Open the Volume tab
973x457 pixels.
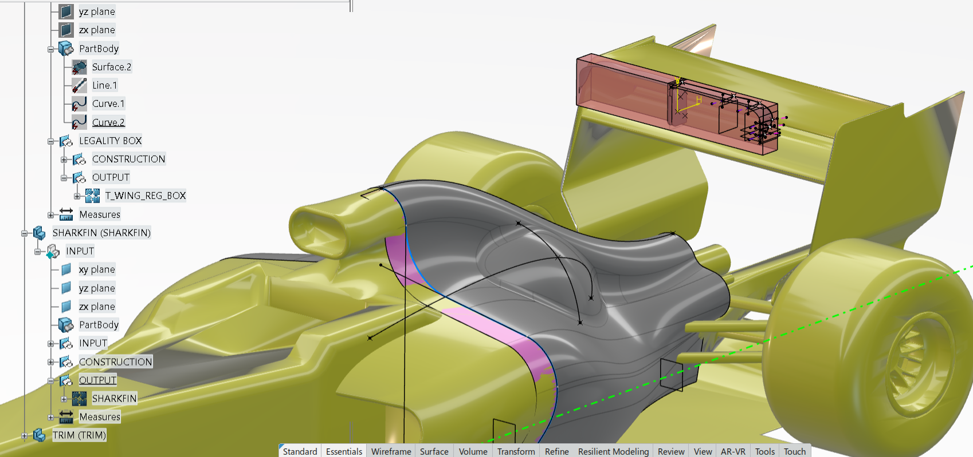[x=473, y=451]
